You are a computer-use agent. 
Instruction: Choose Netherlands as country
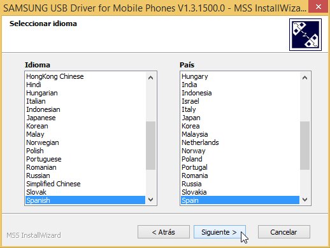240,142
